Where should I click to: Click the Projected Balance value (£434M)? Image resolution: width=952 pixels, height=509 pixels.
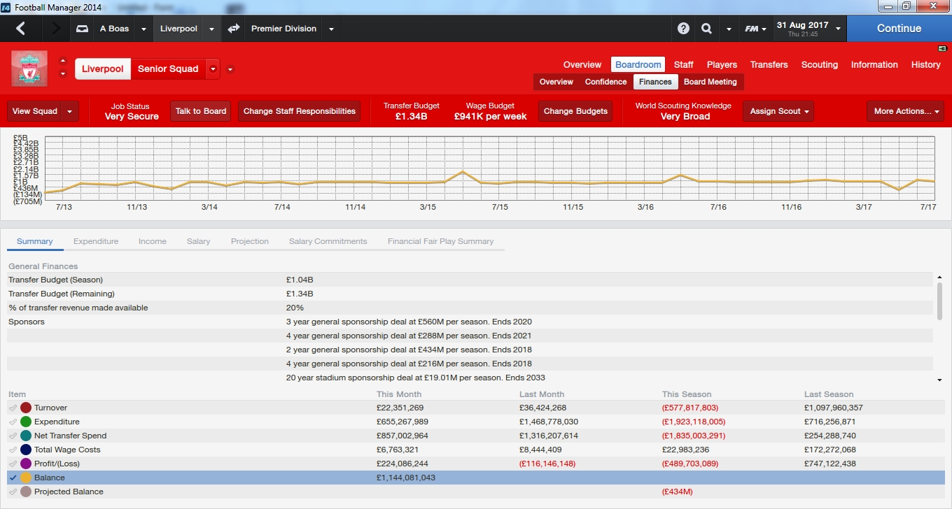pos(678,492)
